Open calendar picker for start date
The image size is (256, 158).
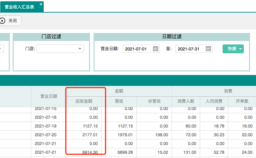click(156, 49)
